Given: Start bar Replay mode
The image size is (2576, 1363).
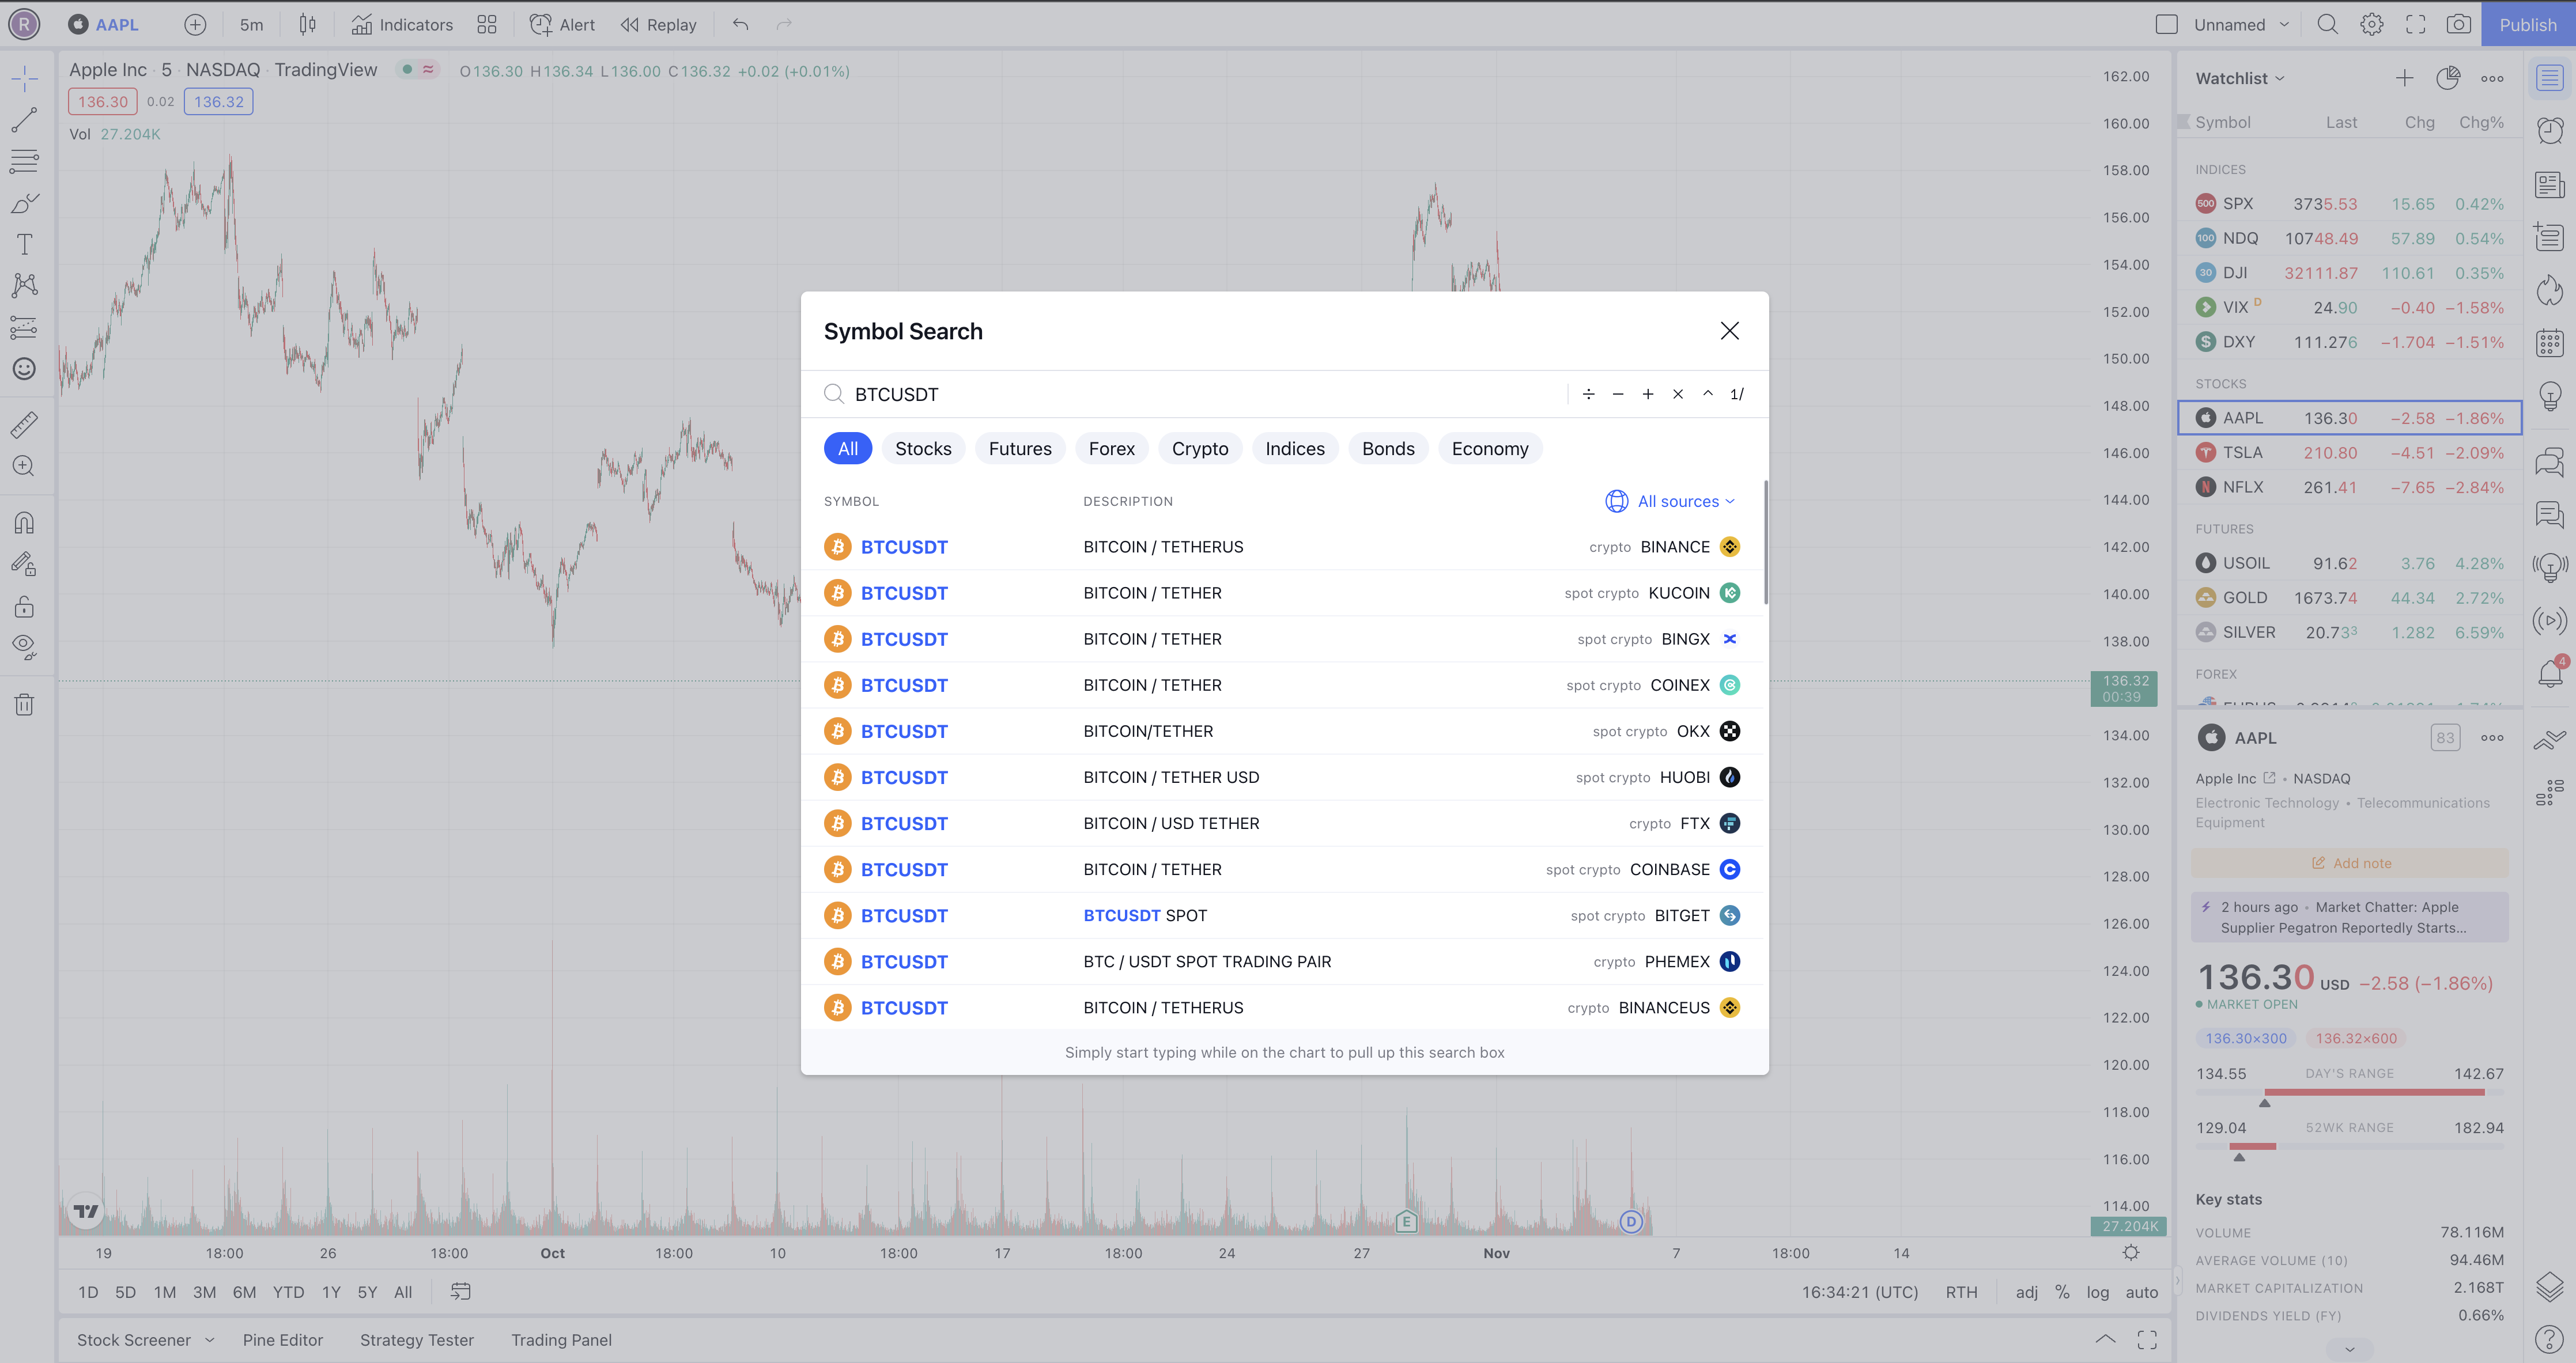Looking at the screenshot, I should 659,25.
